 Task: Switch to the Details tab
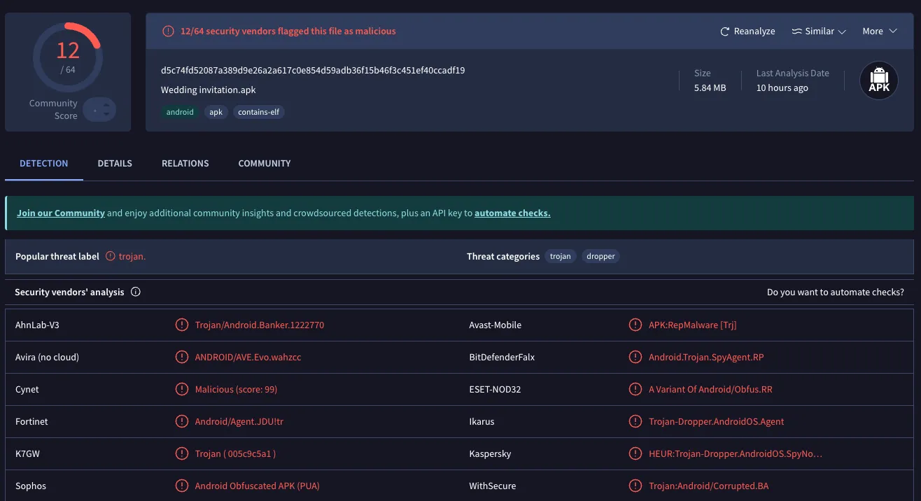tap(115, 164)
